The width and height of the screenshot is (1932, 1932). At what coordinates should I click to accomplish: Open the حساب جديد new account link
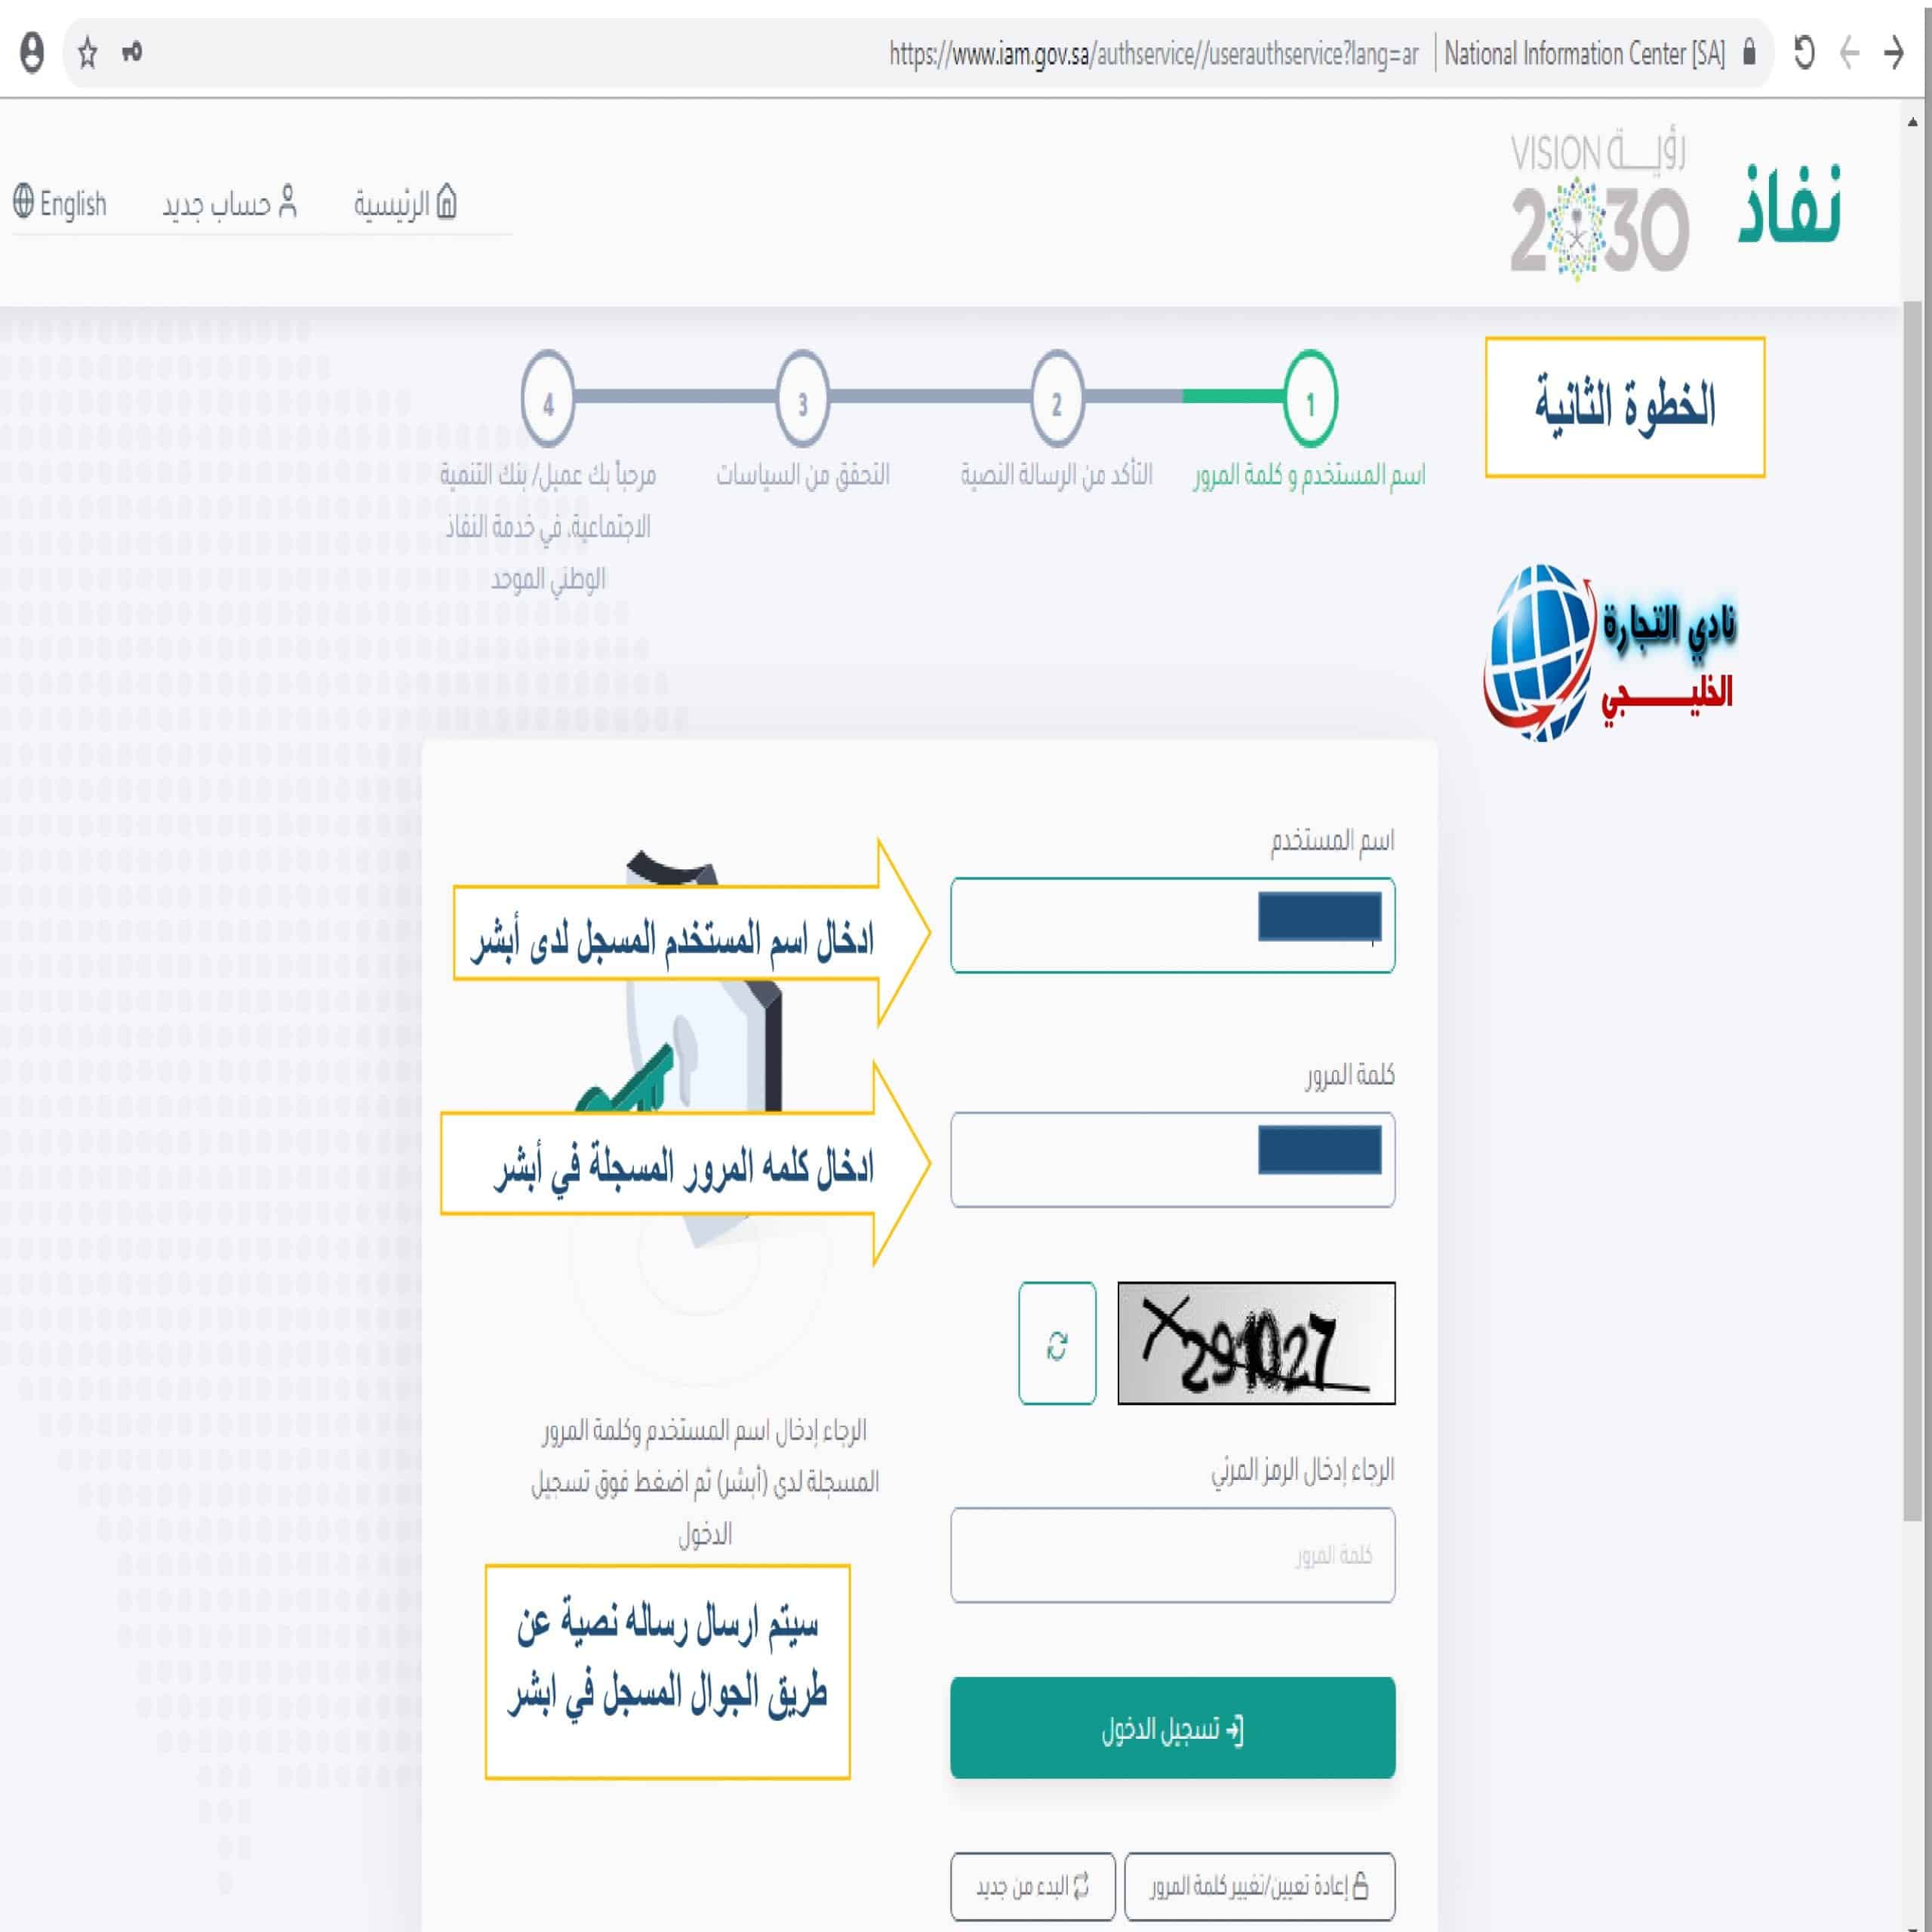[x=230, y=203]
